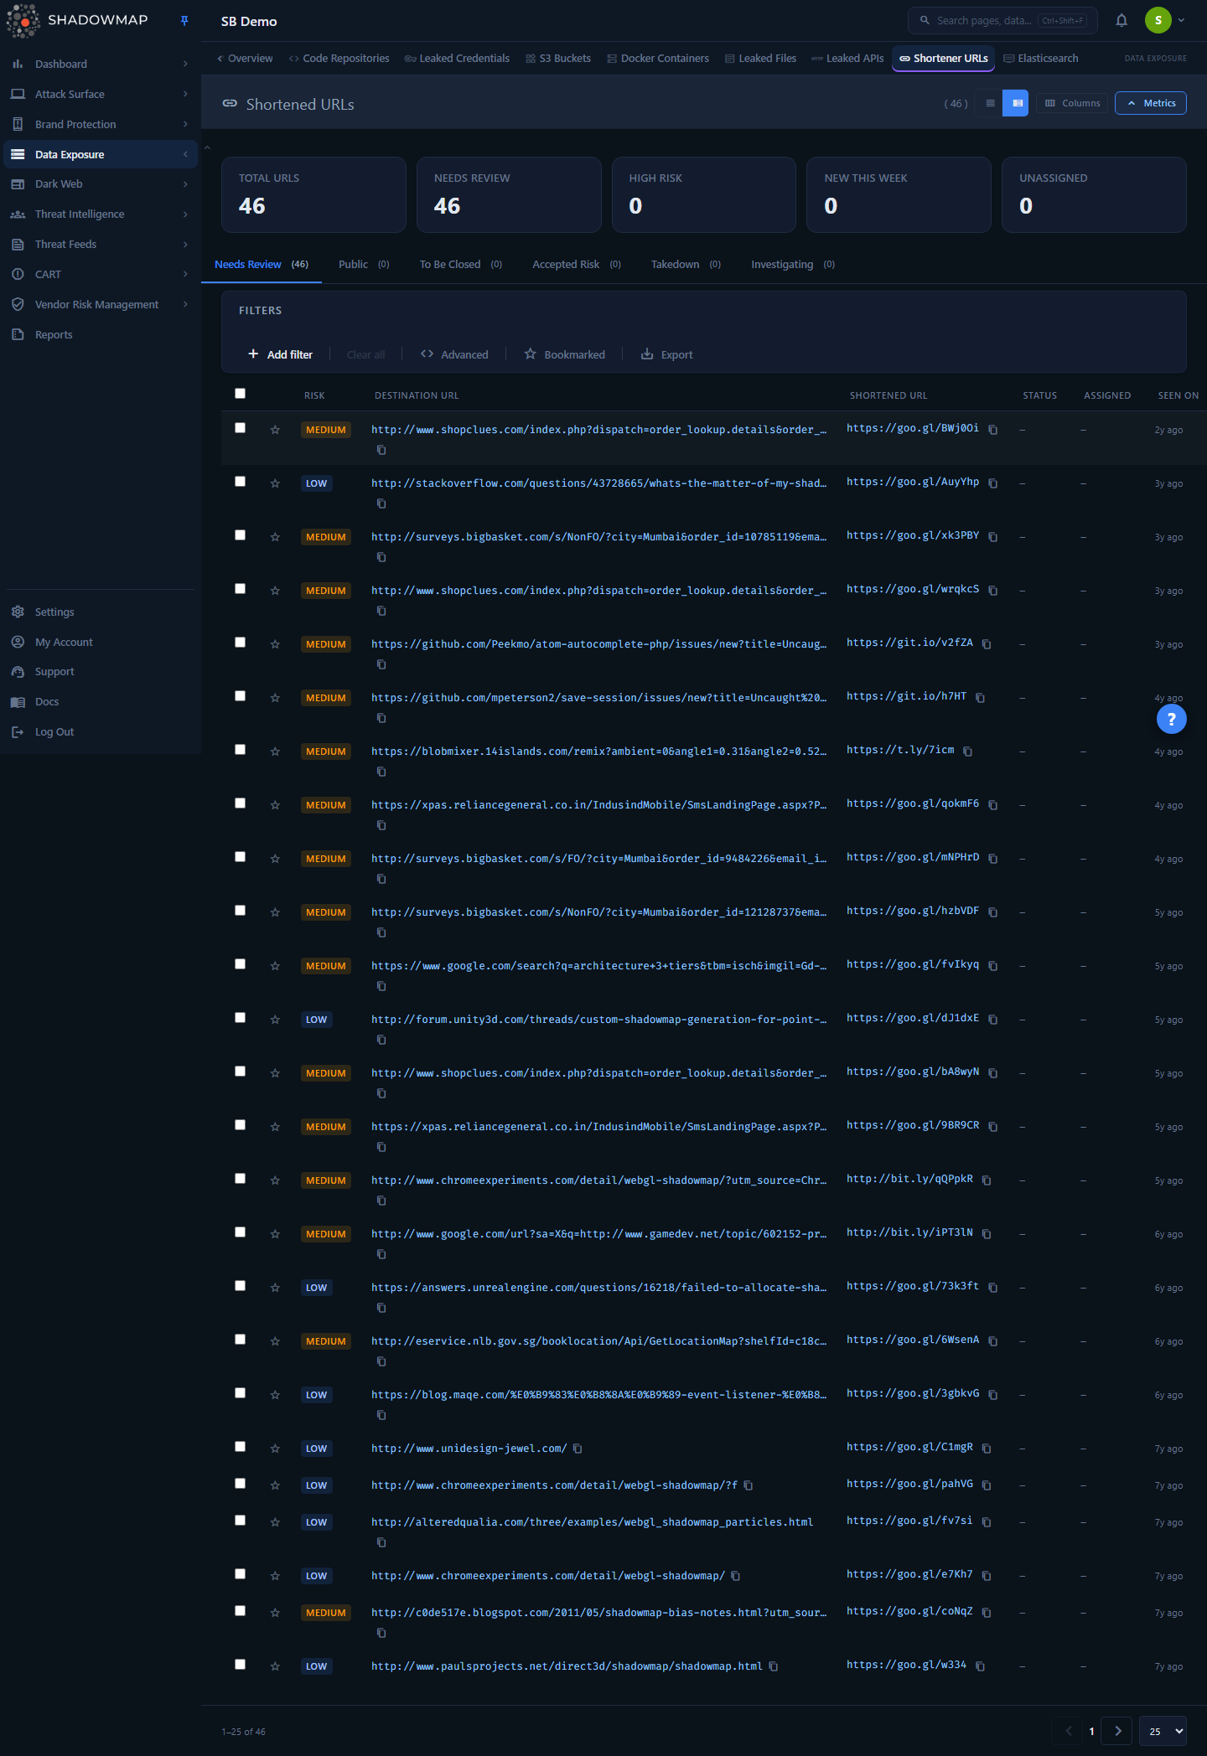
Task: Expand the Dashboard sidebar menu
Action: click(x=101, y=65)
